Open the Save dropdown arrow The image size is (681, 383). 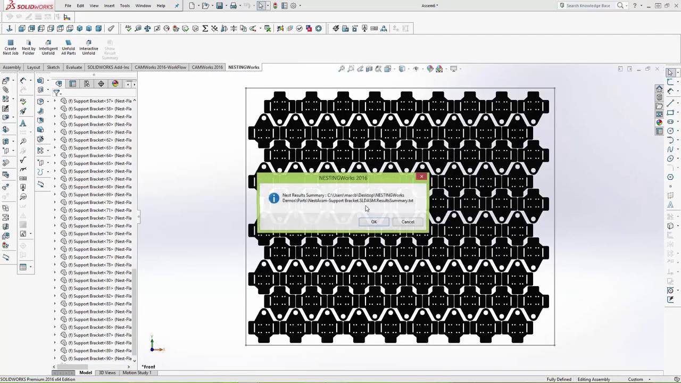click(x=225, y=6)
